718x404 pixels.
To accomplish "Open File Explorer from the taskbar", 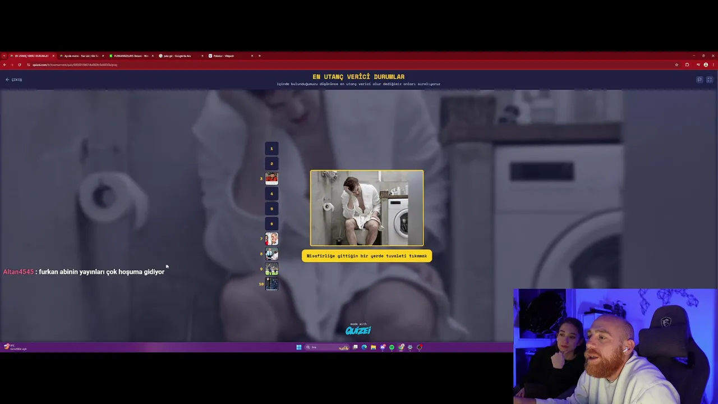I will 374,347.
